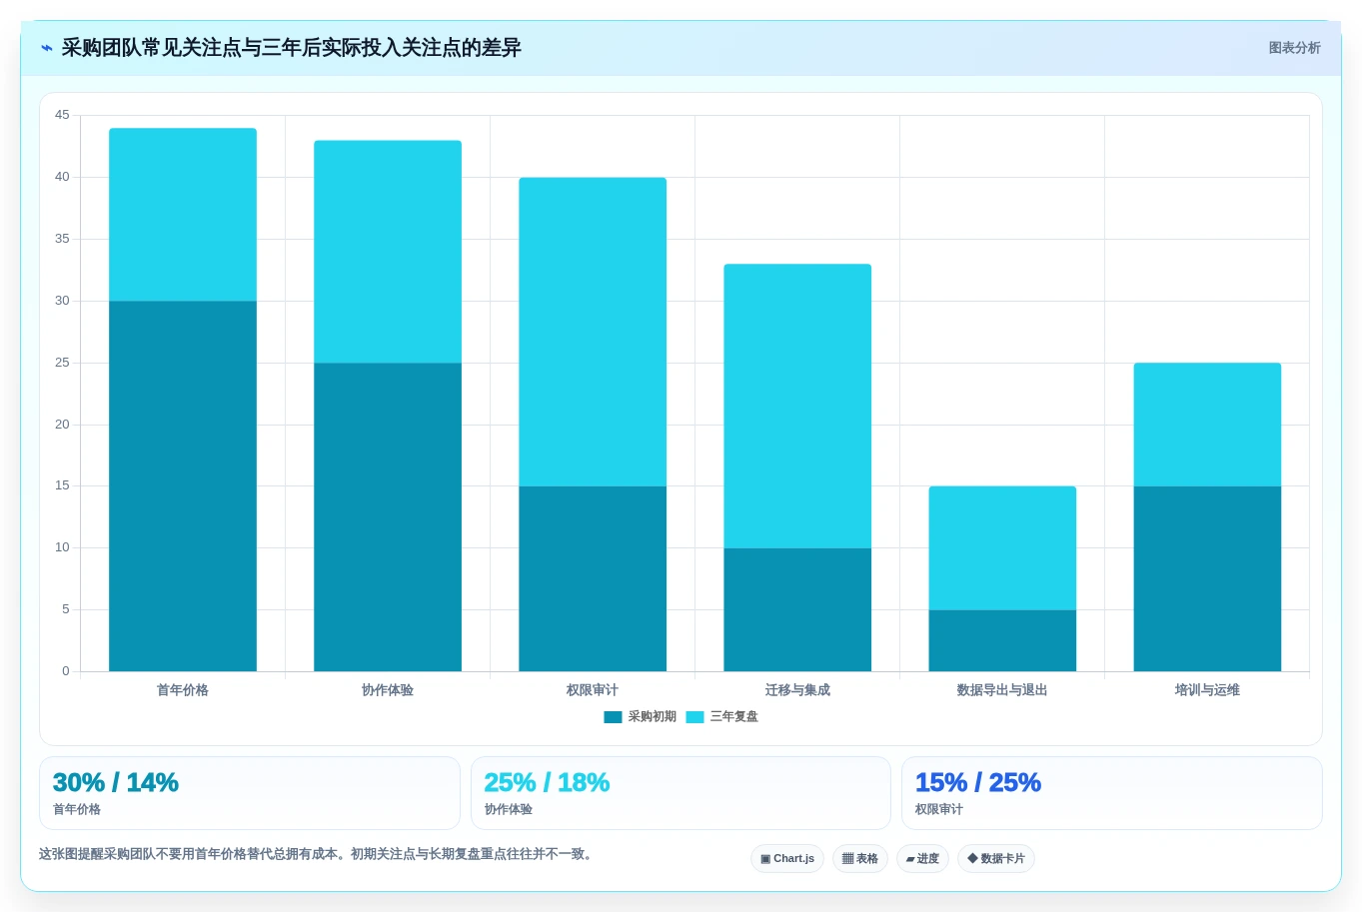1362x912 pixels.
Task: Click the 首年价格 x-axis label
Action: (183, 690)
